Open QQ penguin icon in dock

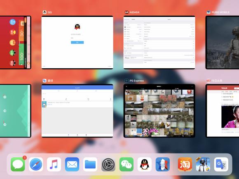pyautogui.click(x=145, y=164)
